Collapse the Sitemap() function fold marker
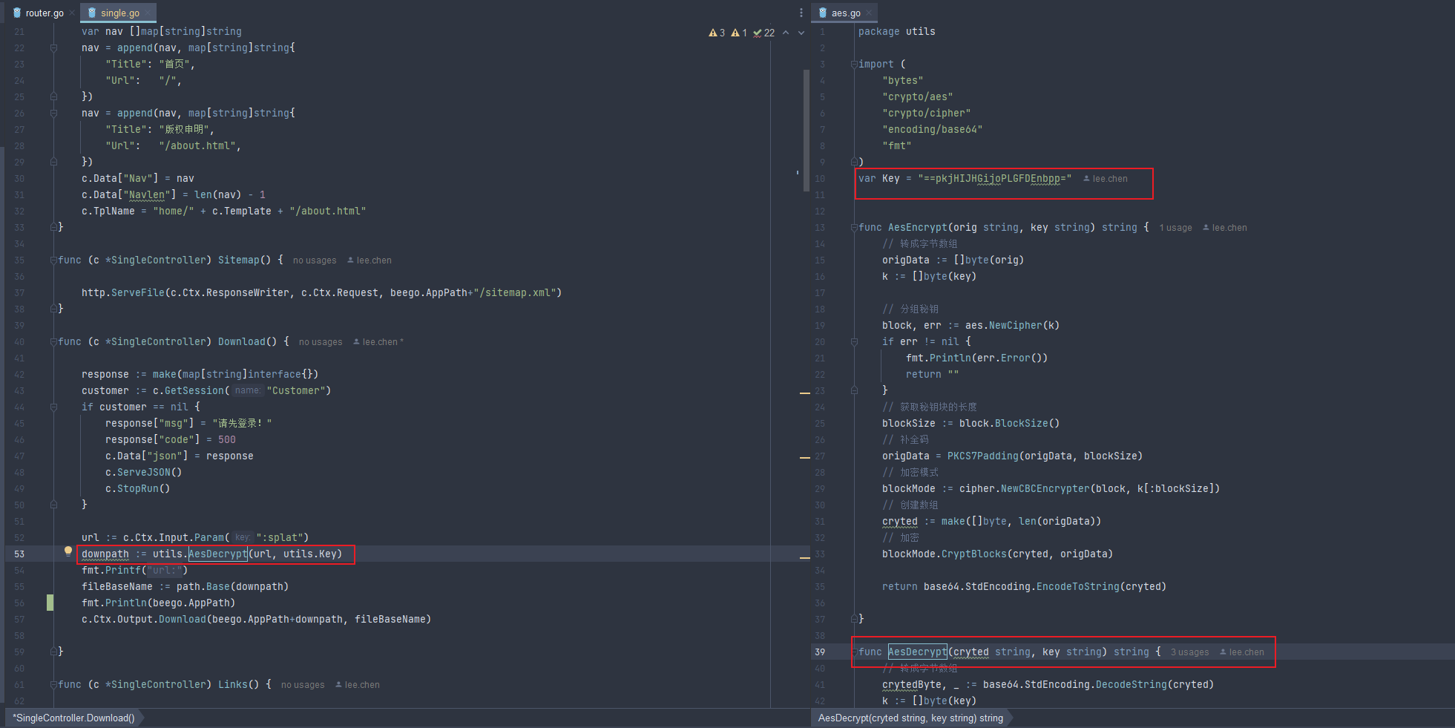The height and width of the screenshot is (728, 1455). coord(53,260)
